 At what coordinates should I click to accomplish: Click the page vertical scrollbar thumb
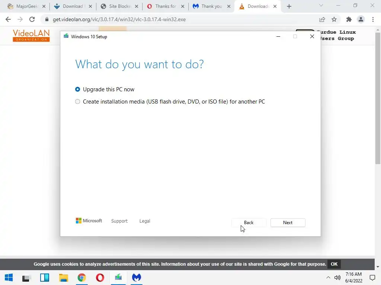tap(378, 98)
